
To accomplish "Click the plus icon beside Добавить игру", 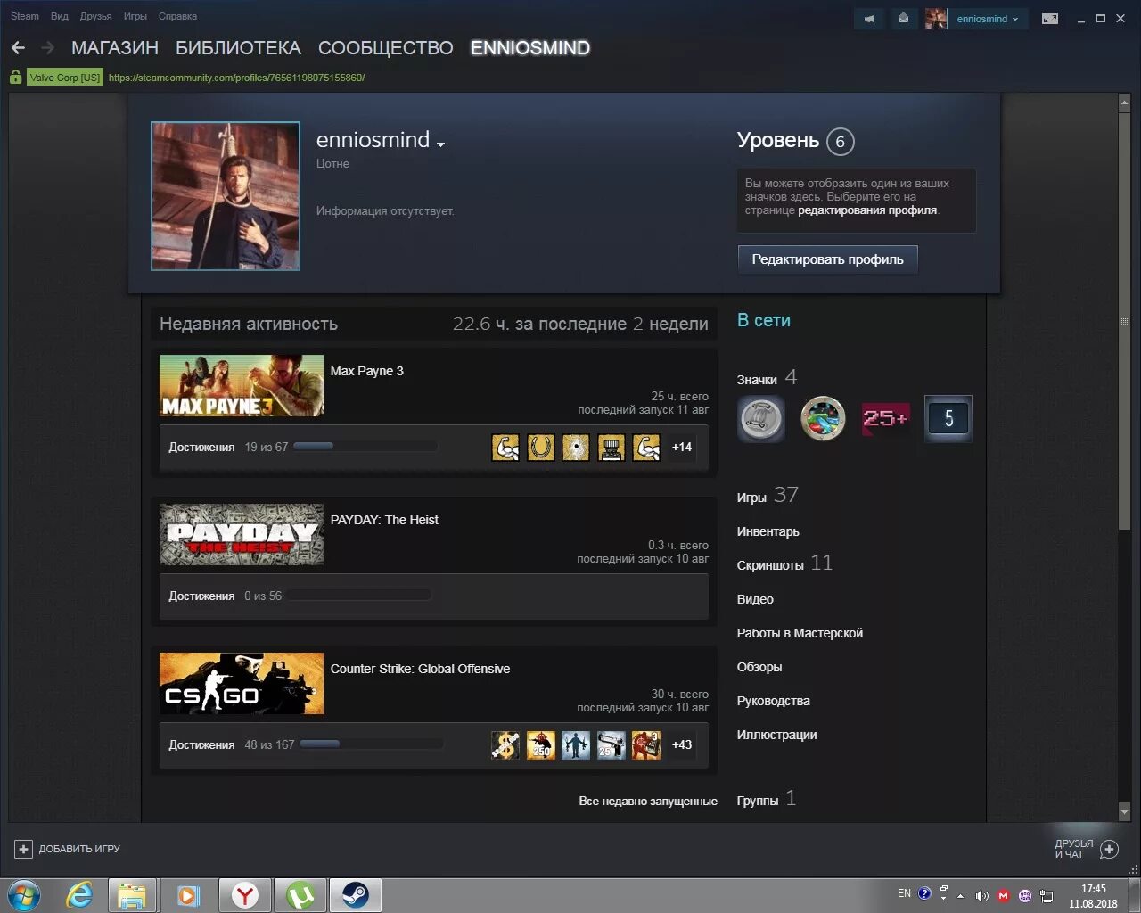I will click(x=24, y=849).
